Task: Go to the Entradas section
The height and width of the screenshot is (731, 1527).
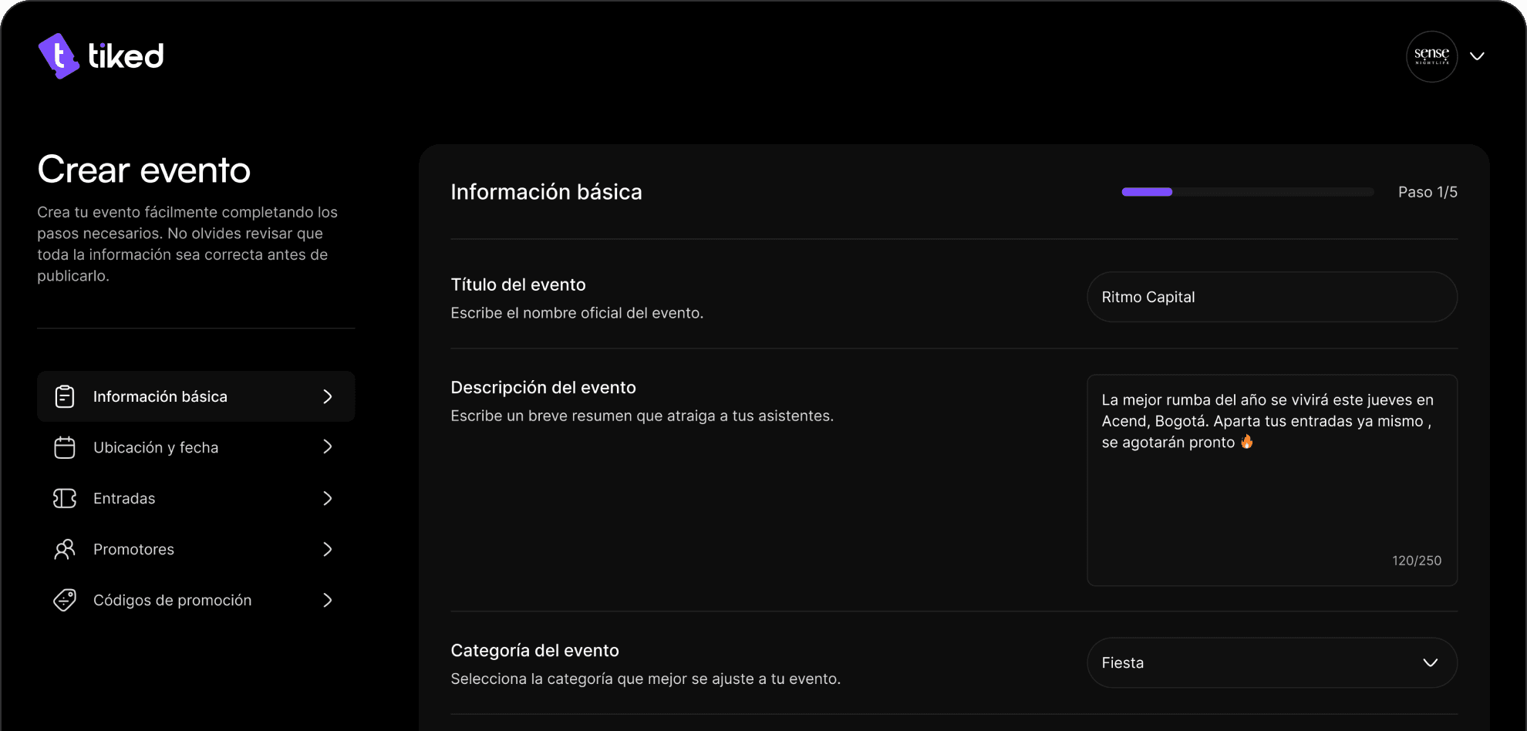Action: 124,498
